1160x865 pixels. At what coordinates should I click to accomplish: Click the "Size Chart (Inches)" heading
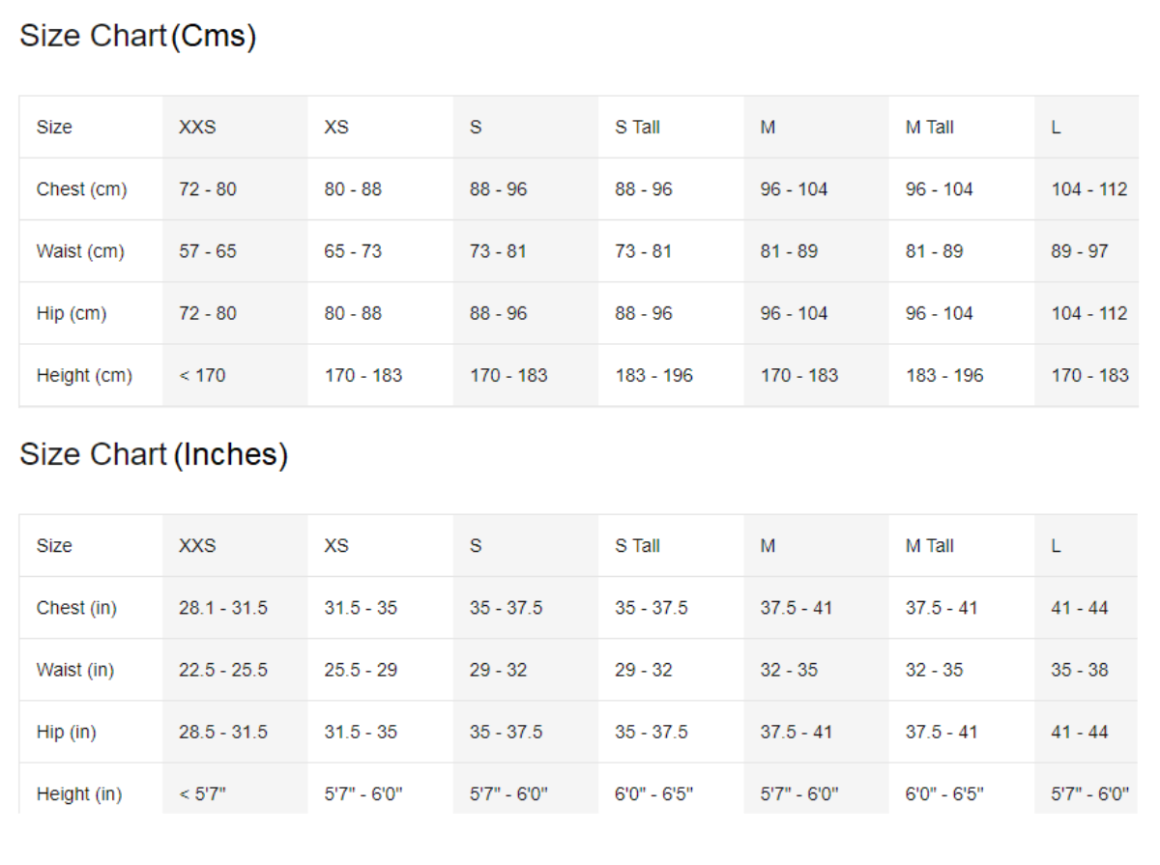(154, 454)
